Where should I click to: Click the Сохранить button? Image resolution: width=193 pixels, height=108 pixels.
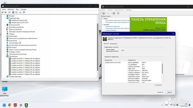coord(160,92)
